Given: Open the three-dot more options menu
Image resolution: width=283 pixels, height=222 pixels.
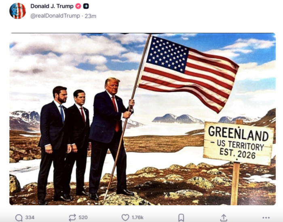Looking at the screenshot, I should [x=266, y=218].
